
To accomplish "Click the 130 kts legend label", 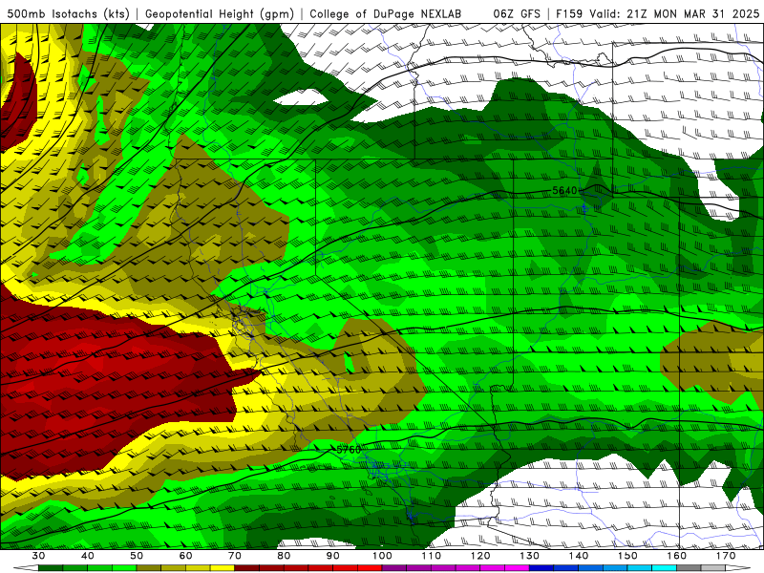I will (x=530, y=556).
